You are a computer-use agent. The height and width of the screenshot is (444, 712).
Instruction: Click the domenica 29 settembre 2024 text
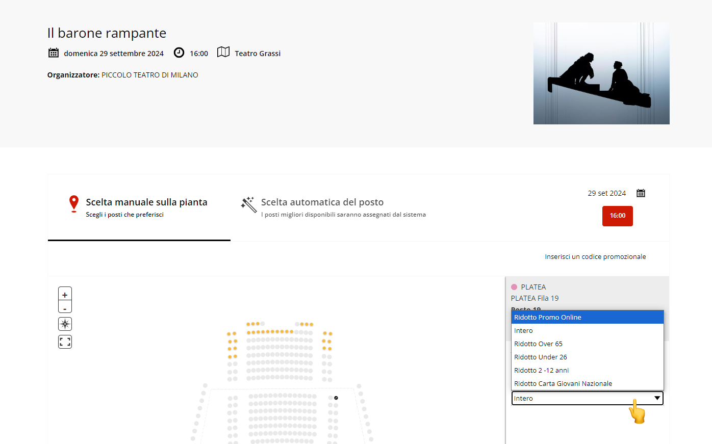point(114,54)
